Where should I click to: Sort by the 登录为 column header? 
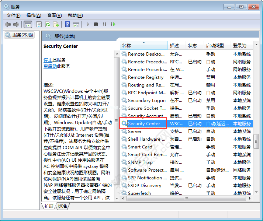click(242, 45)
